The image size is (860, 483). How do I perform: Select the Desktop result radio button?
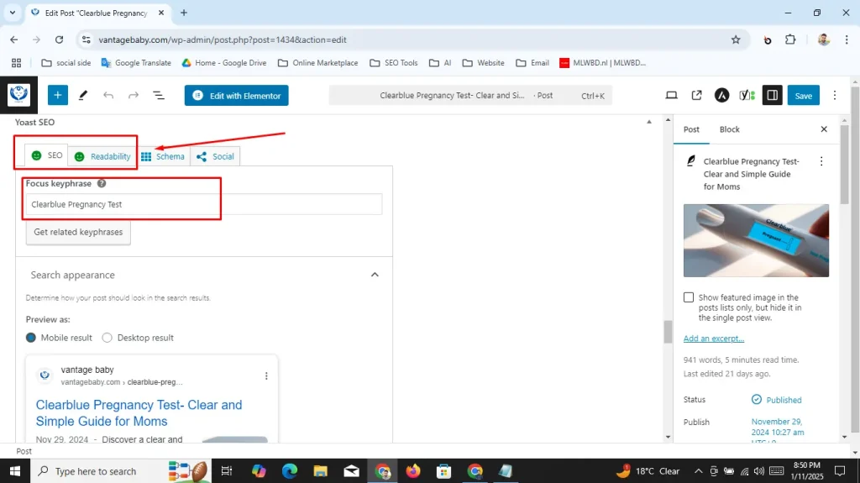coord(107,338)
